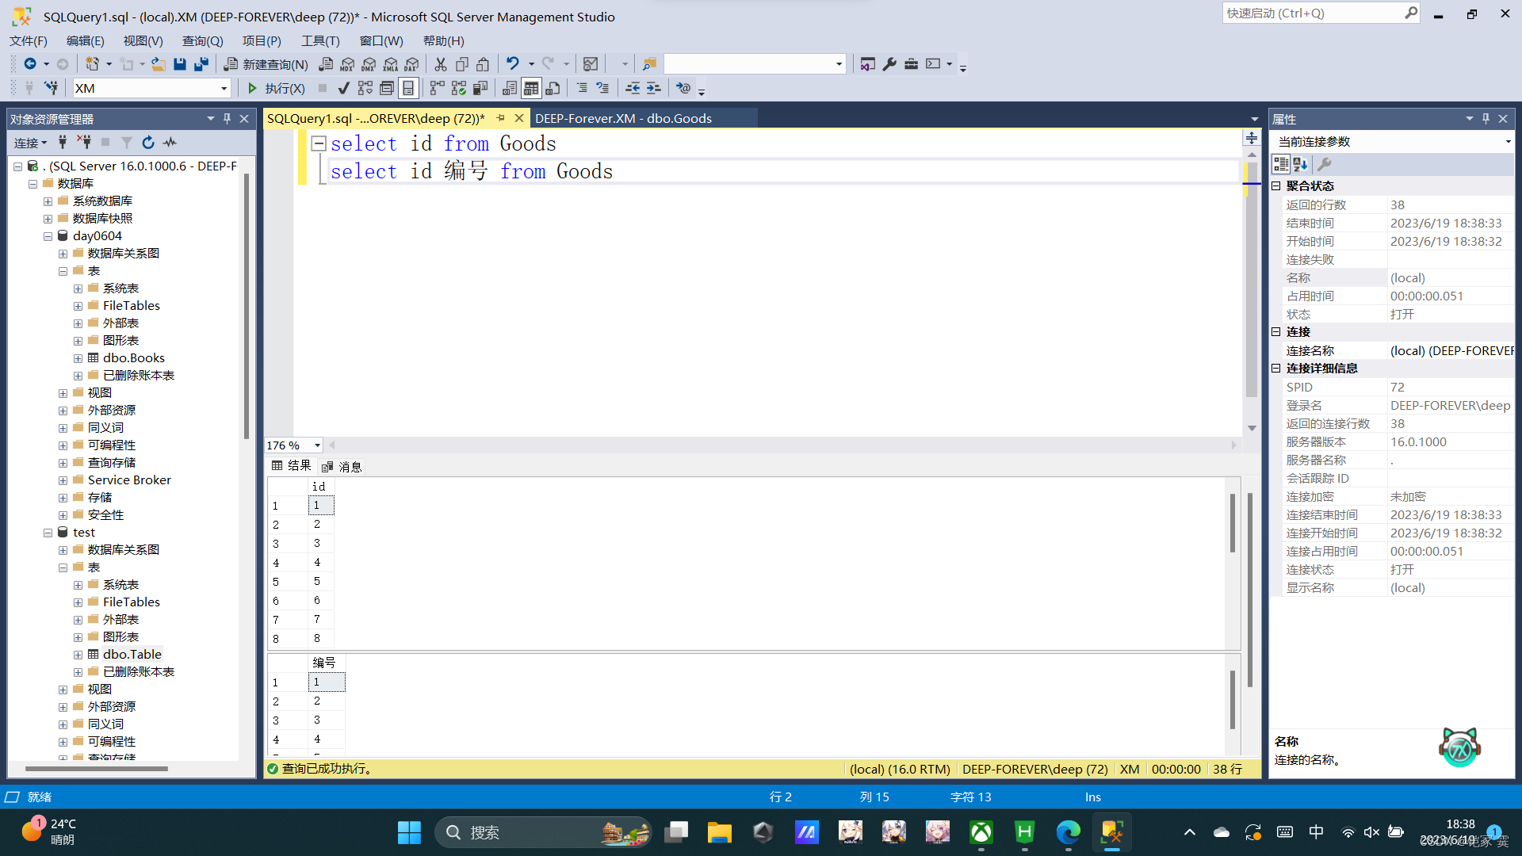Open the 查询(Q) menu
This screenshot has height=856, width=1522.
(202, 40)
